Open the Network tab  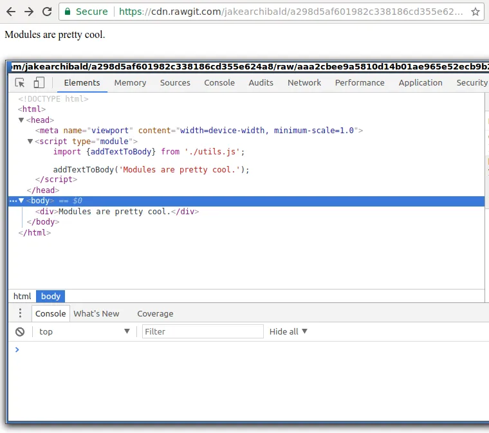[304, 83]
